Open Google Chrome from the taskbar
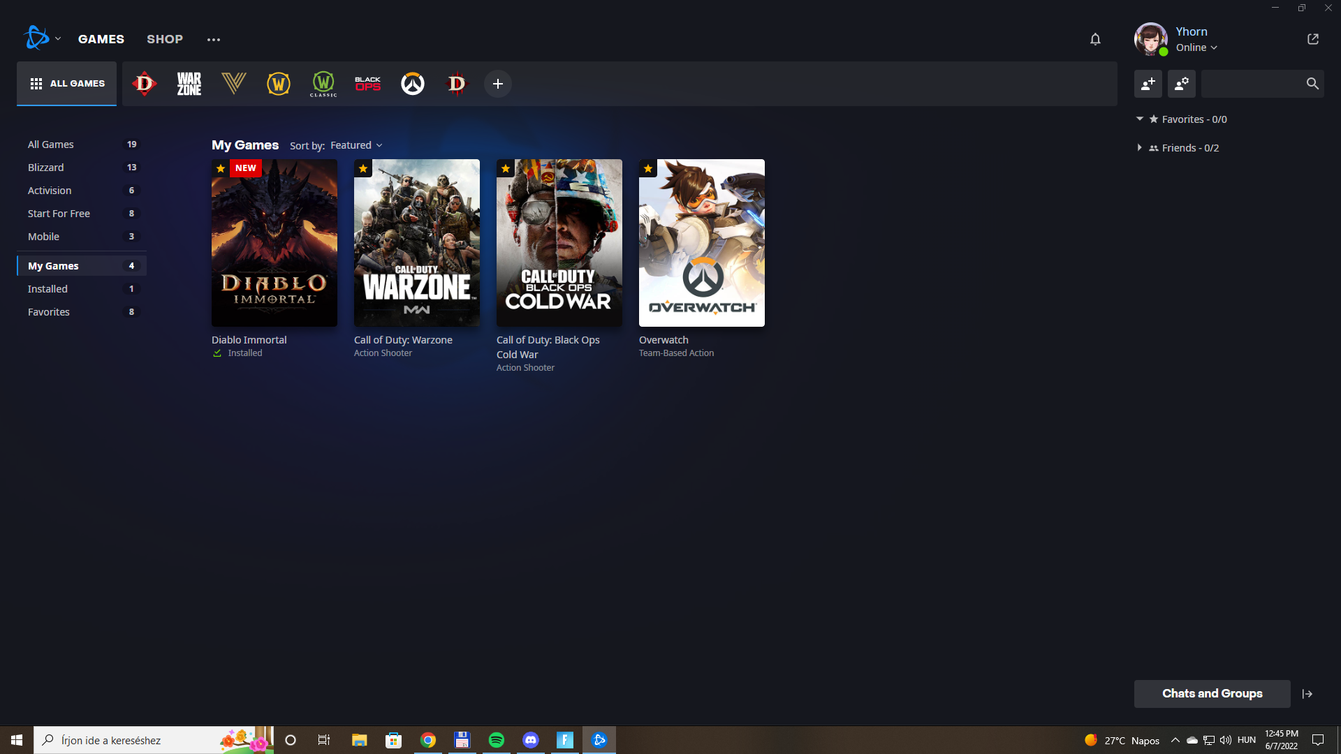 pos(428,740)
